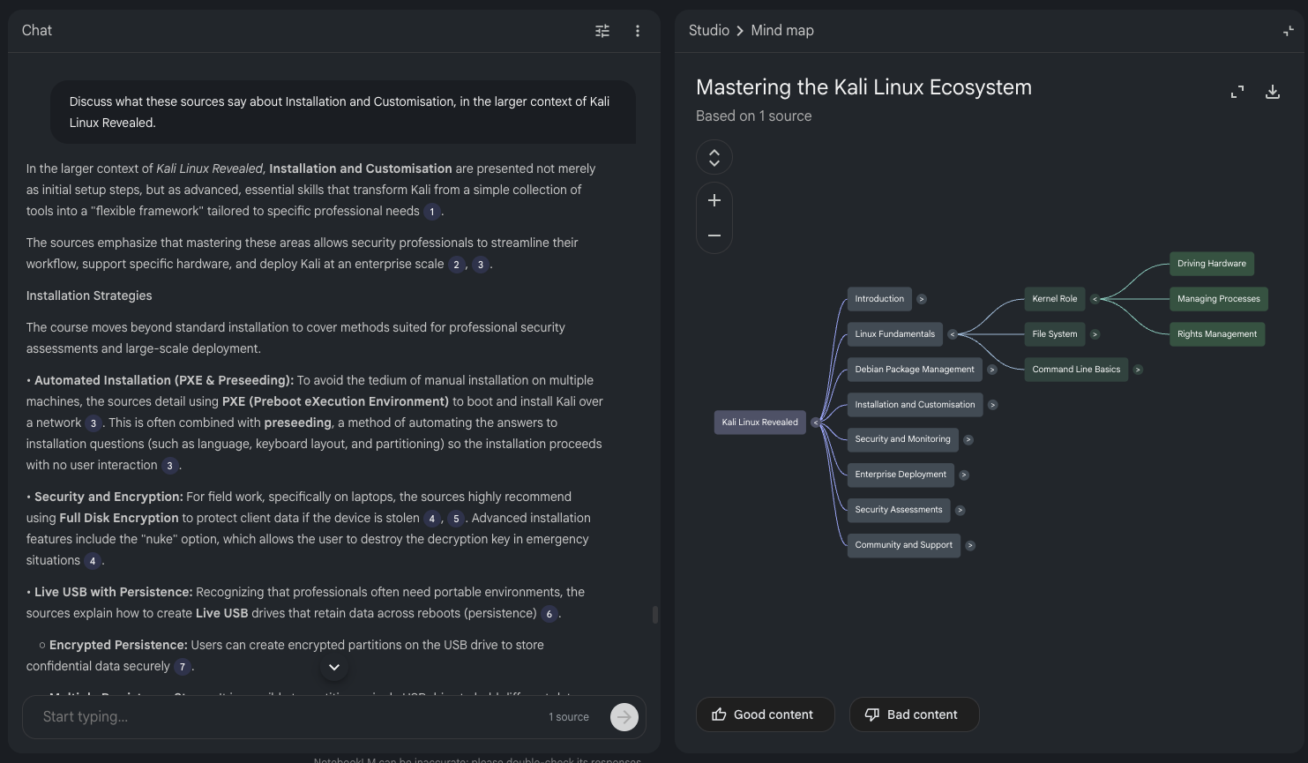Open the chat three-dot options menu

(638, 31)
